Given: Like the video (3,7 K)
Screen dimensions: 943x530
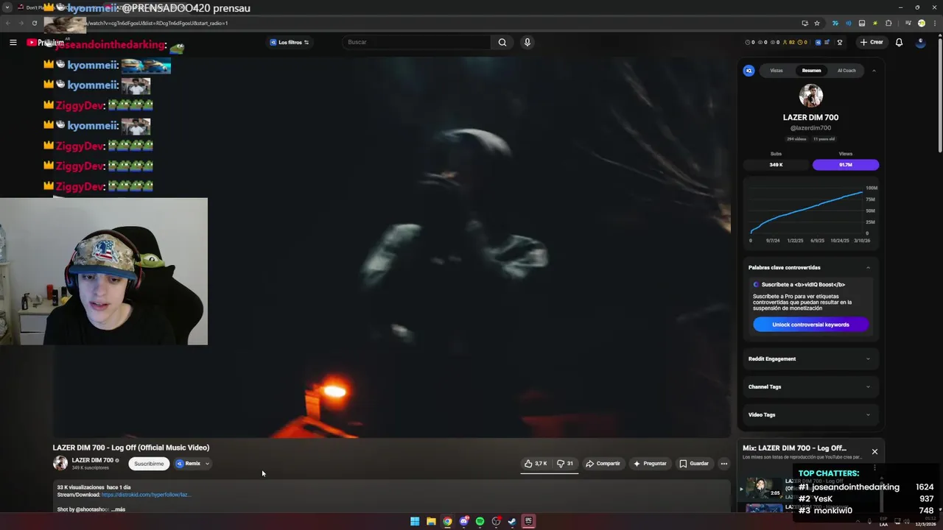Looking at the screenshot, I should tap(536, 464).
